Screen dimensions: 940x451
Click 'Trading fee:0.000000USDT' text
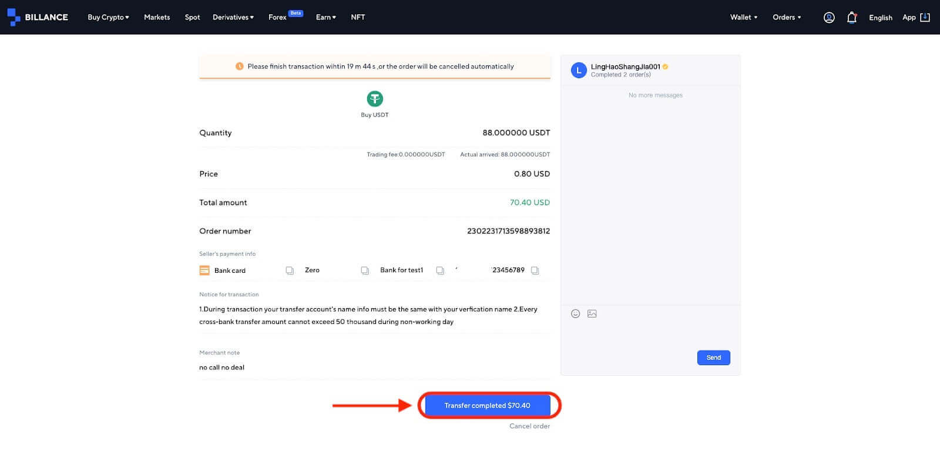[405, 155]
